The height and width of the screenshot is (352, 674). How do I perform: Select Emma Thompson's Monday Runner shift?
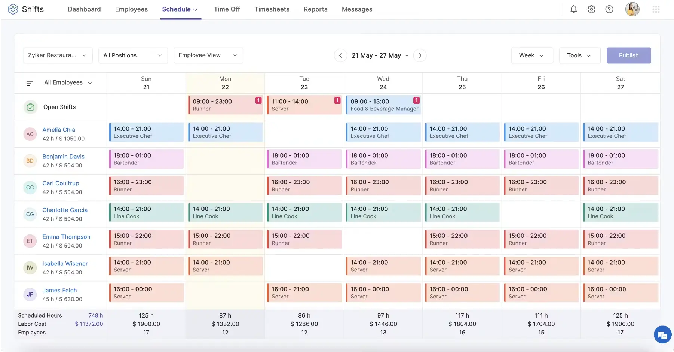coord(225,239)
